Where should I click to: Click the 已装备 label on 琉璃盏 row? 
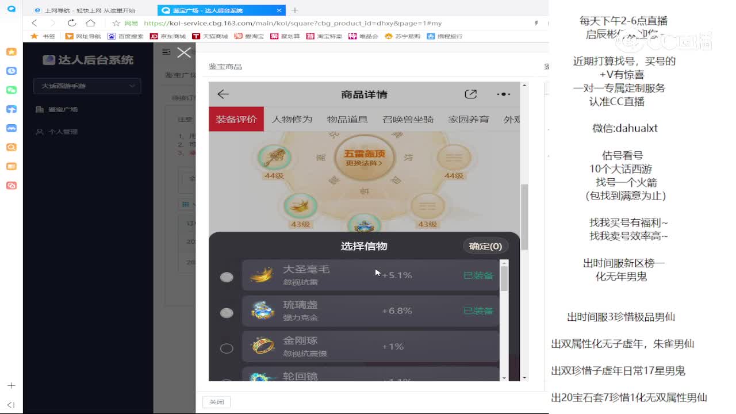(x=478, y=311)
